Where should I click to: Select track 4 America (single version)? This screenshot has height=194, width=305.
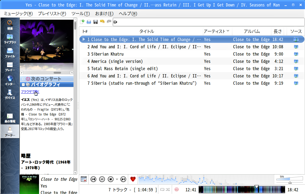192,62
